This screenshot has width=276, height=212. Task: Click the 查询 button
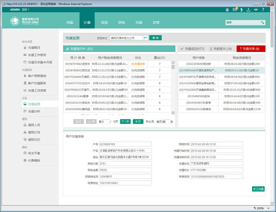click(156, 38)
